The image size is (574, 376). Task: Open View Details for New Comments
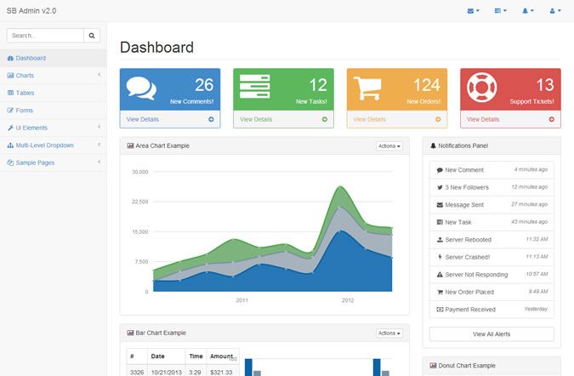tap(143, 119)
